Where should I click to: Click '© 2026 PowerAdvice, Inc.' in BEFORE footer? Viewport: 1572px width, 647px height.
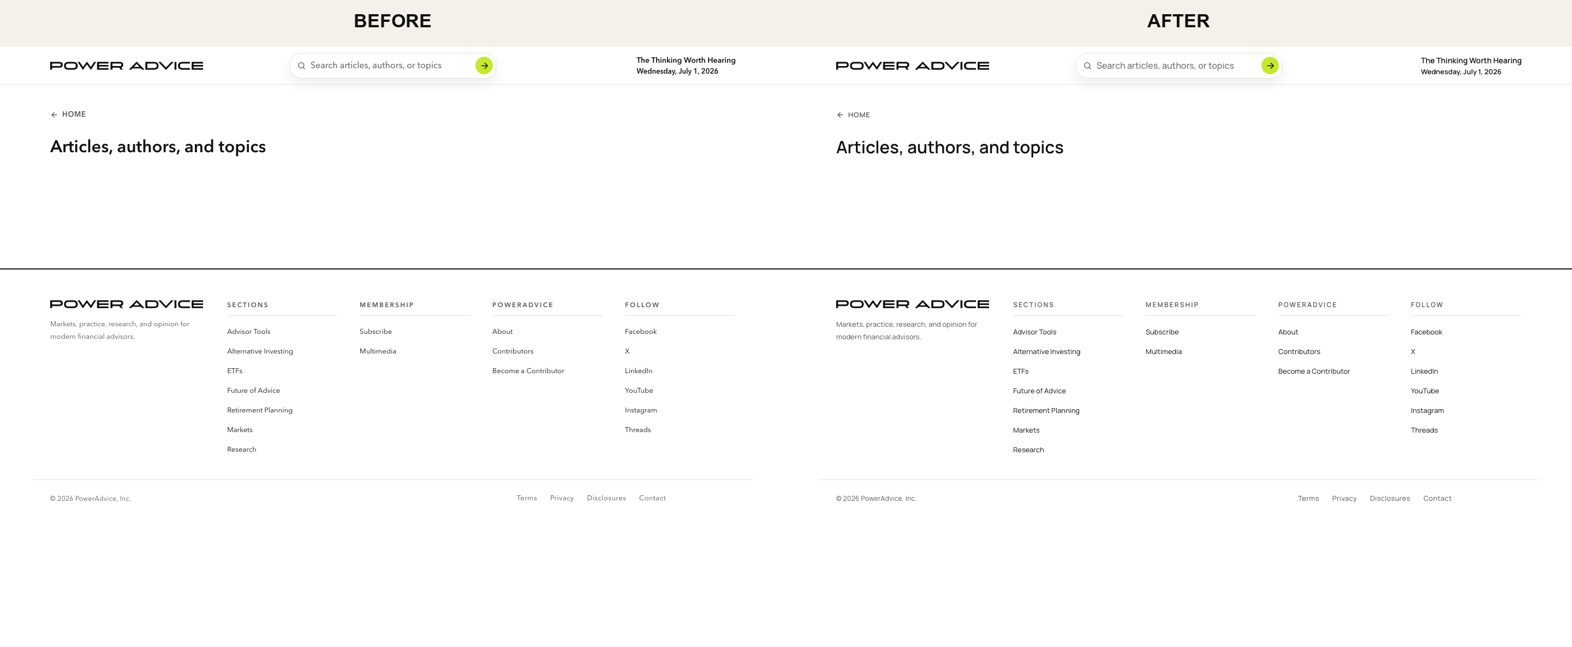[90, 498]
